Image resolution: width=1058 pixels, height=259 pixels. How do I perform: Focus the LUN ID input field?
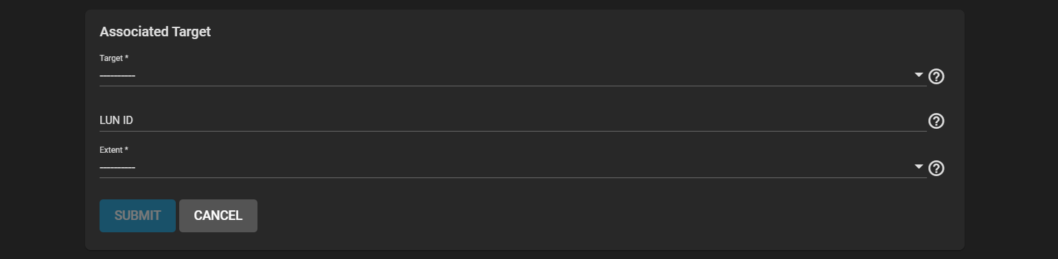pyautogui.click(x=513, y=121)
